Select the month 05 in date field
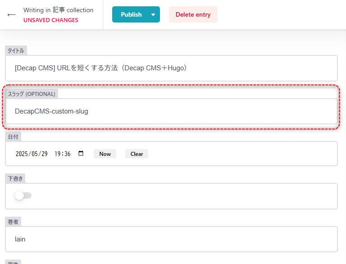This screenshot has height=264, width=346. click(36, 154)
